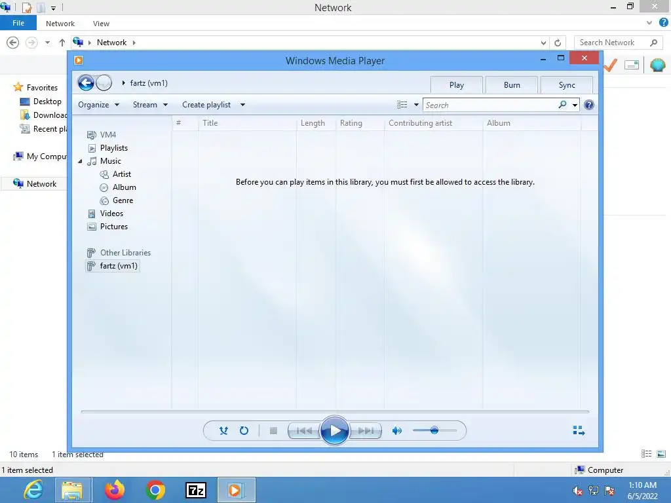Open the Stream menu

click(x=150, y=105)
